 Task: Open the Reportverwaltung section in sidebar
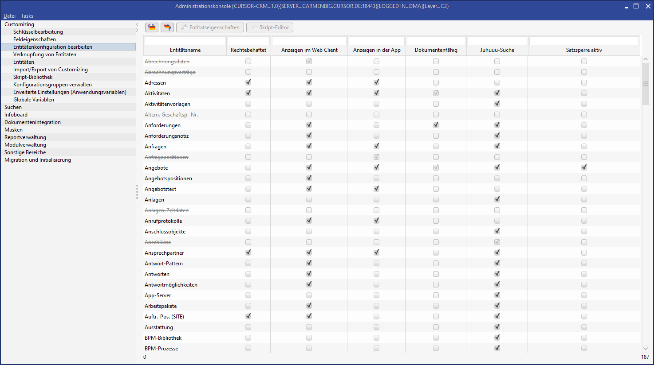click(x=25, y=137)
